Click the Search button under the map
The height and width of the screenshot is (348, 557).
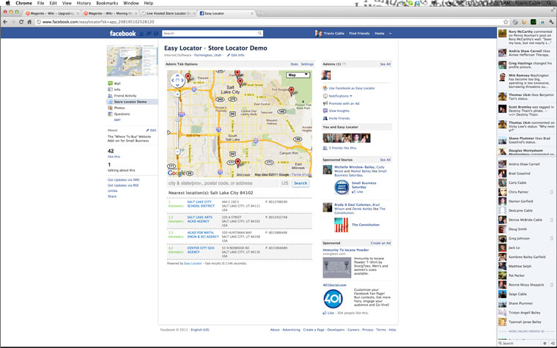pos(300,183)
